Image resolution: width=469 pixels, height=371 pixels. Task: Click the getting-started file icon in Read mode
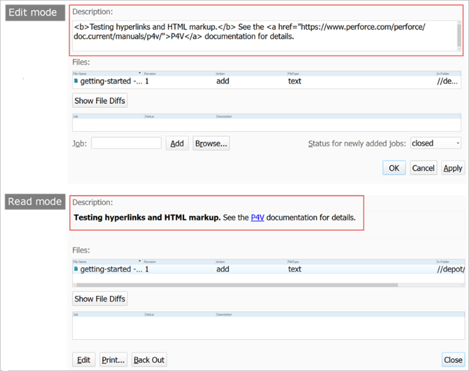tap(76, 270)
